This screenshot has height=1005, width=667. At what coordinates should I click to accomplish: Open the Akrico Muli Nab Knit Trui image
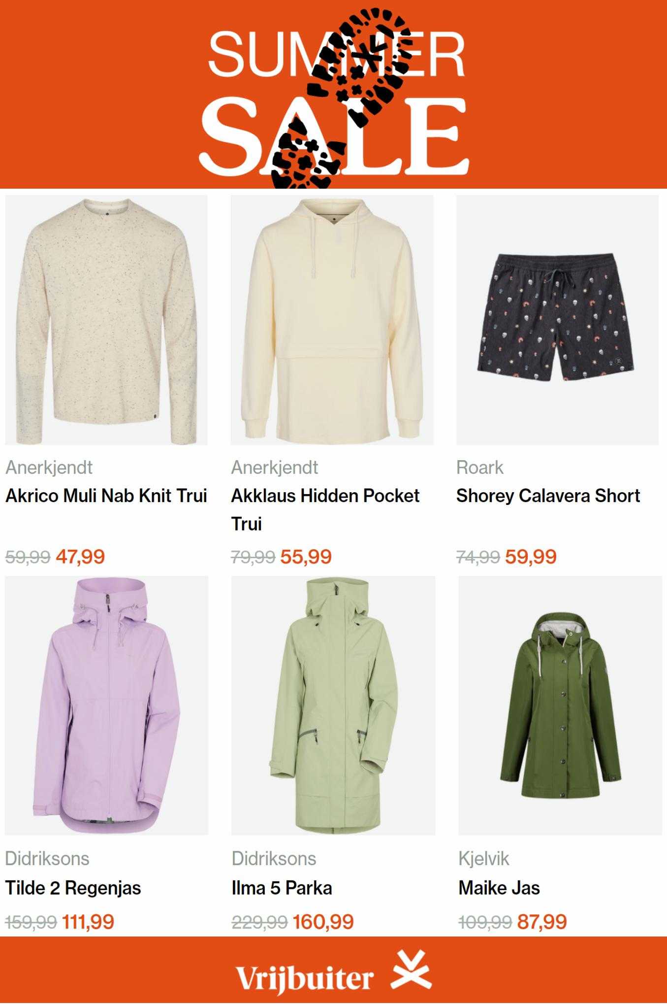click(x=106, y=320)
